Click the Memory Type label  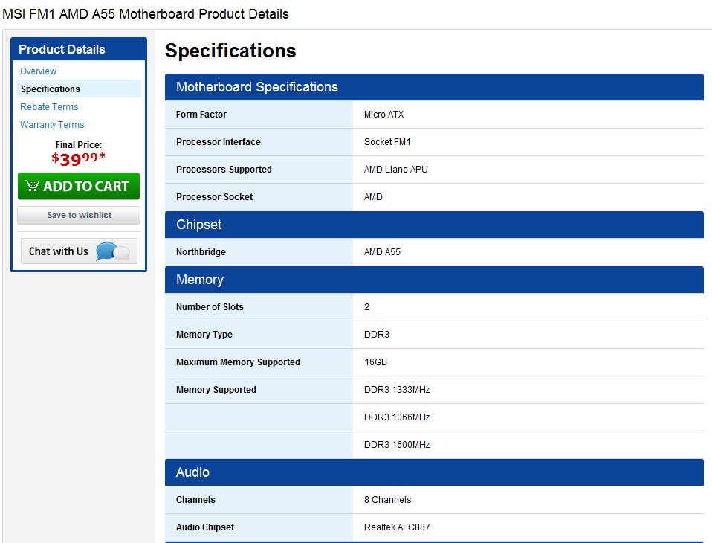(204, 335)
